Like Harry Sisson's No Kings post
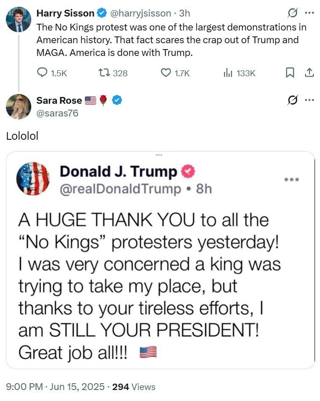The height and width of the screenshot is (401, 320). point(166,73)
